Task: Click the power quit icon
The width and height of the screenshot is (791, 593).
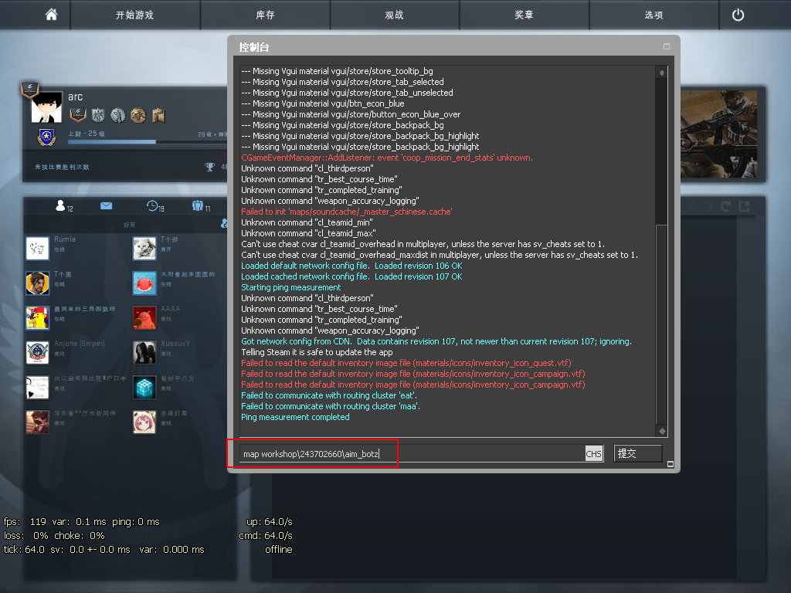Action: point(738,15)
